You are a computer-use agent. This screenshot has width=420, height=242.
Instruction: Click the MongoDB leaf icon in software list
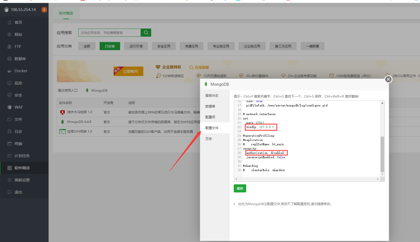coord(62,122)
